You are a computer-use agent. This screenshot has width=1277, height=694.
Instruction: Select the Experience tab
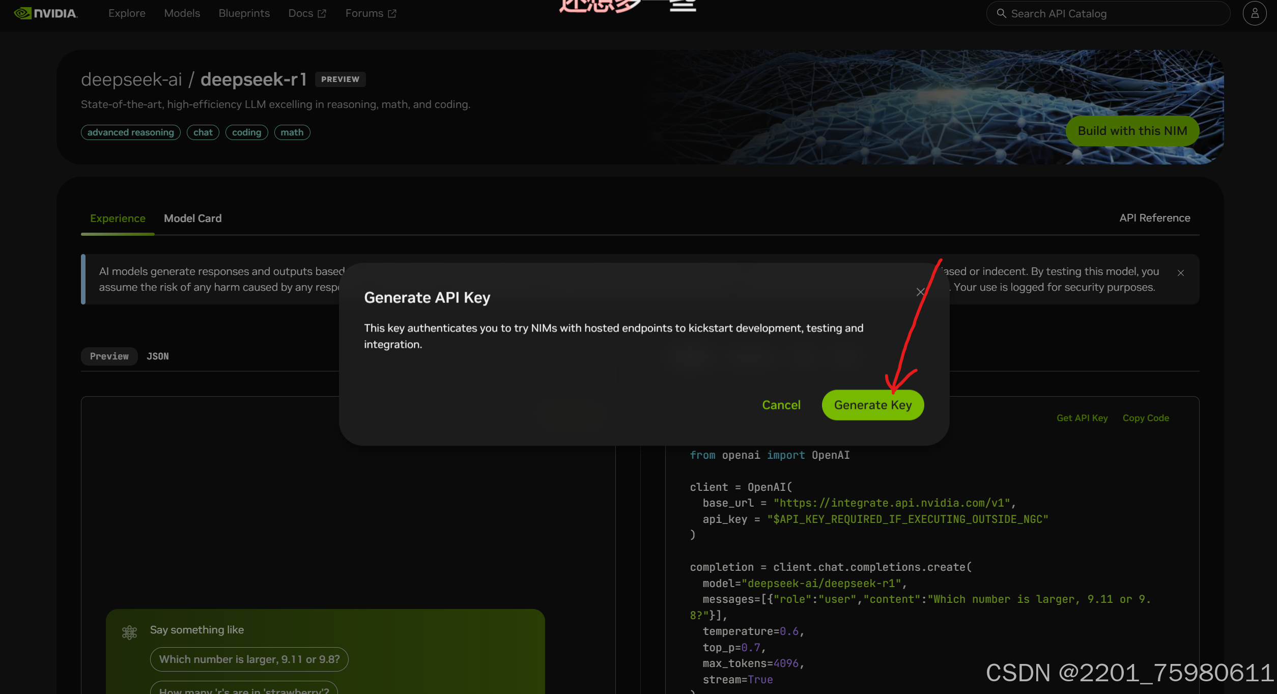(118, 218)
